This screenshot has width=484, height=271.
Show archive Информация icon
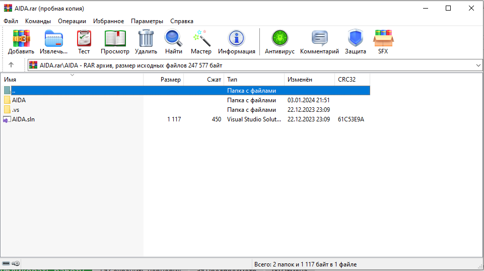[236, 39]
